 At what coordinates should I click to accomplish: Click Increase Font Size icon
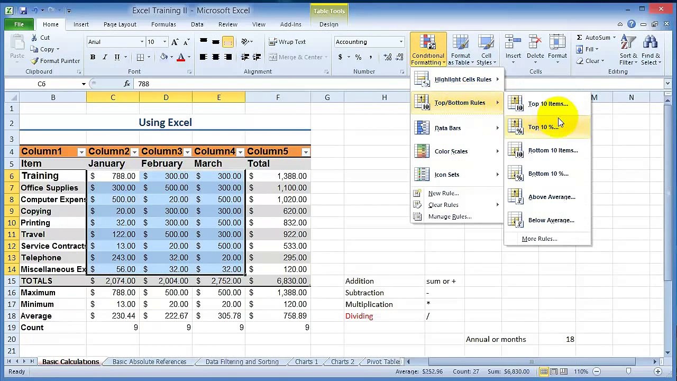pos(175,42)
